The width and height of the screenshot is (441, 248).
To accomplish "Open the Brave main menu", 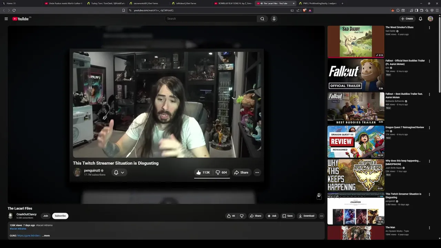I will (438, 10).
